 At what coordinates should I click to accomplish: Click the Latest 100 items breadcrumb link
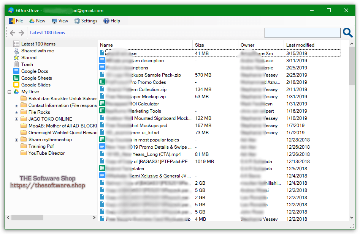pos(48,33)
